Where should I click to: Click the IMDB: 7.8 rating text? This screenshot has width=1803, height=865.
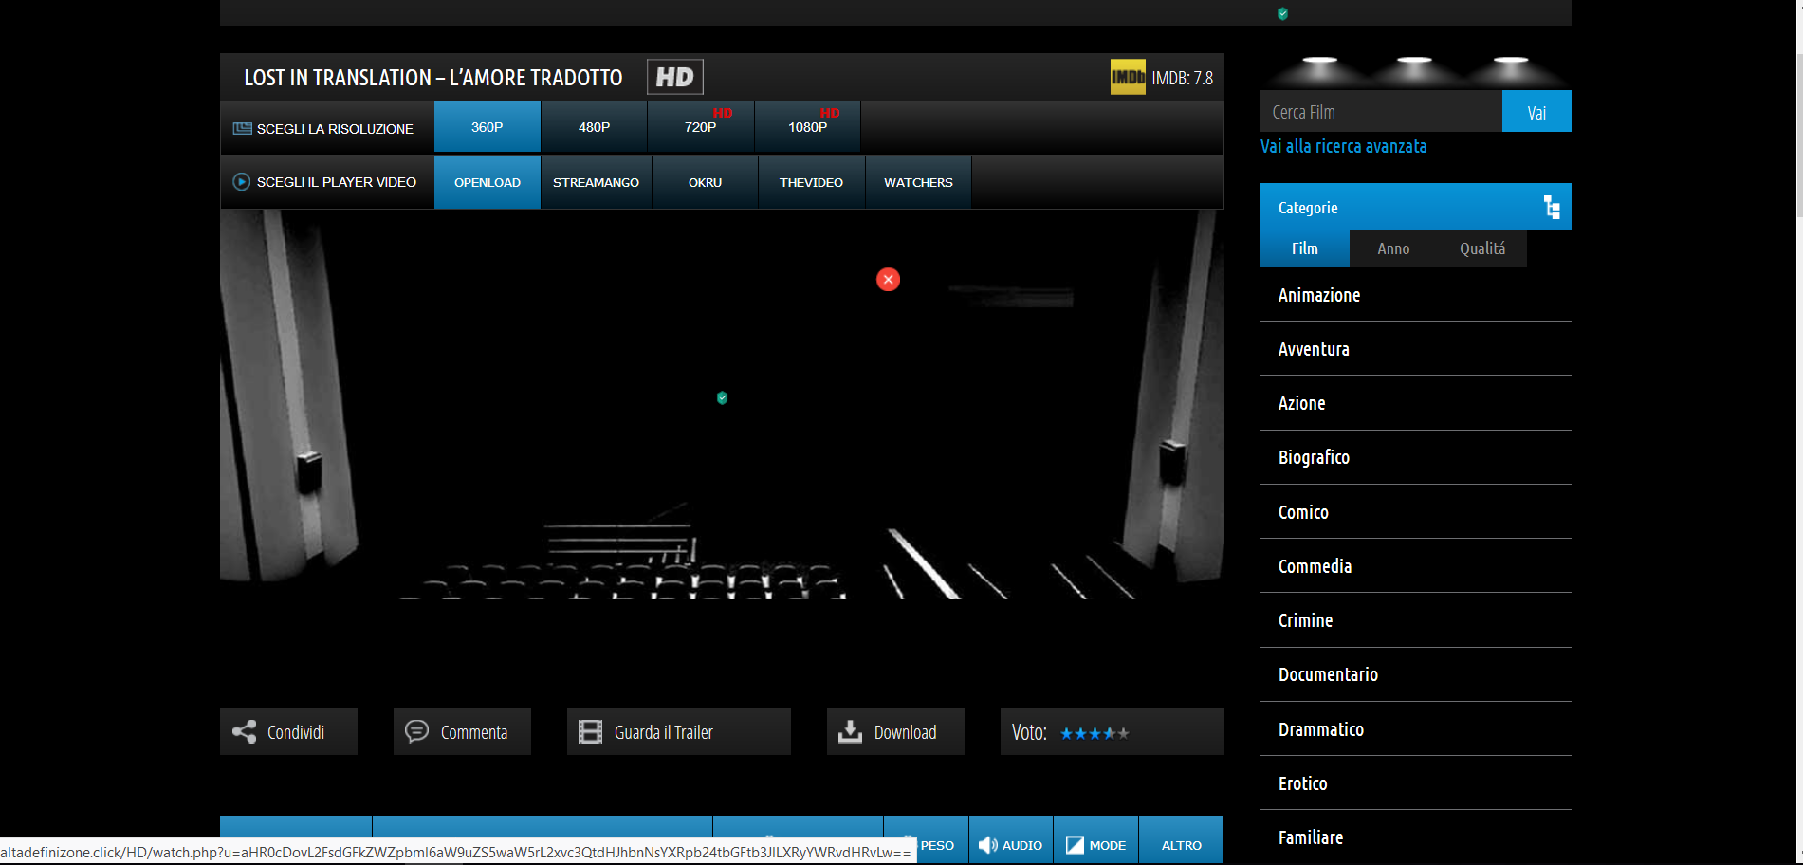coord(1183,78)
